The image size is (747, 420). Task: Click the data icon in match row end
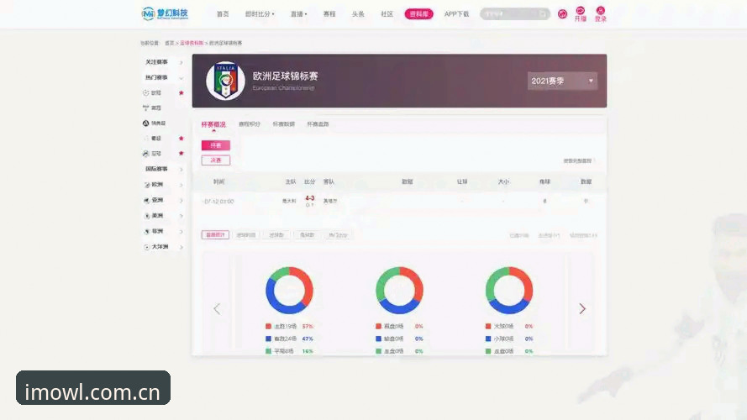[586, 201]
